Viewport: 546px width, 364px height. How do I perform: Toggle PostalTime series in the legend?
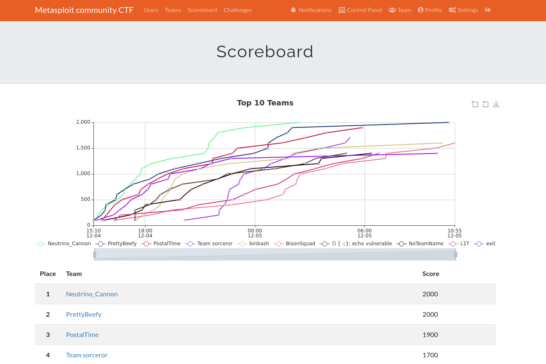pyautogui.click(x=161, y=244)
